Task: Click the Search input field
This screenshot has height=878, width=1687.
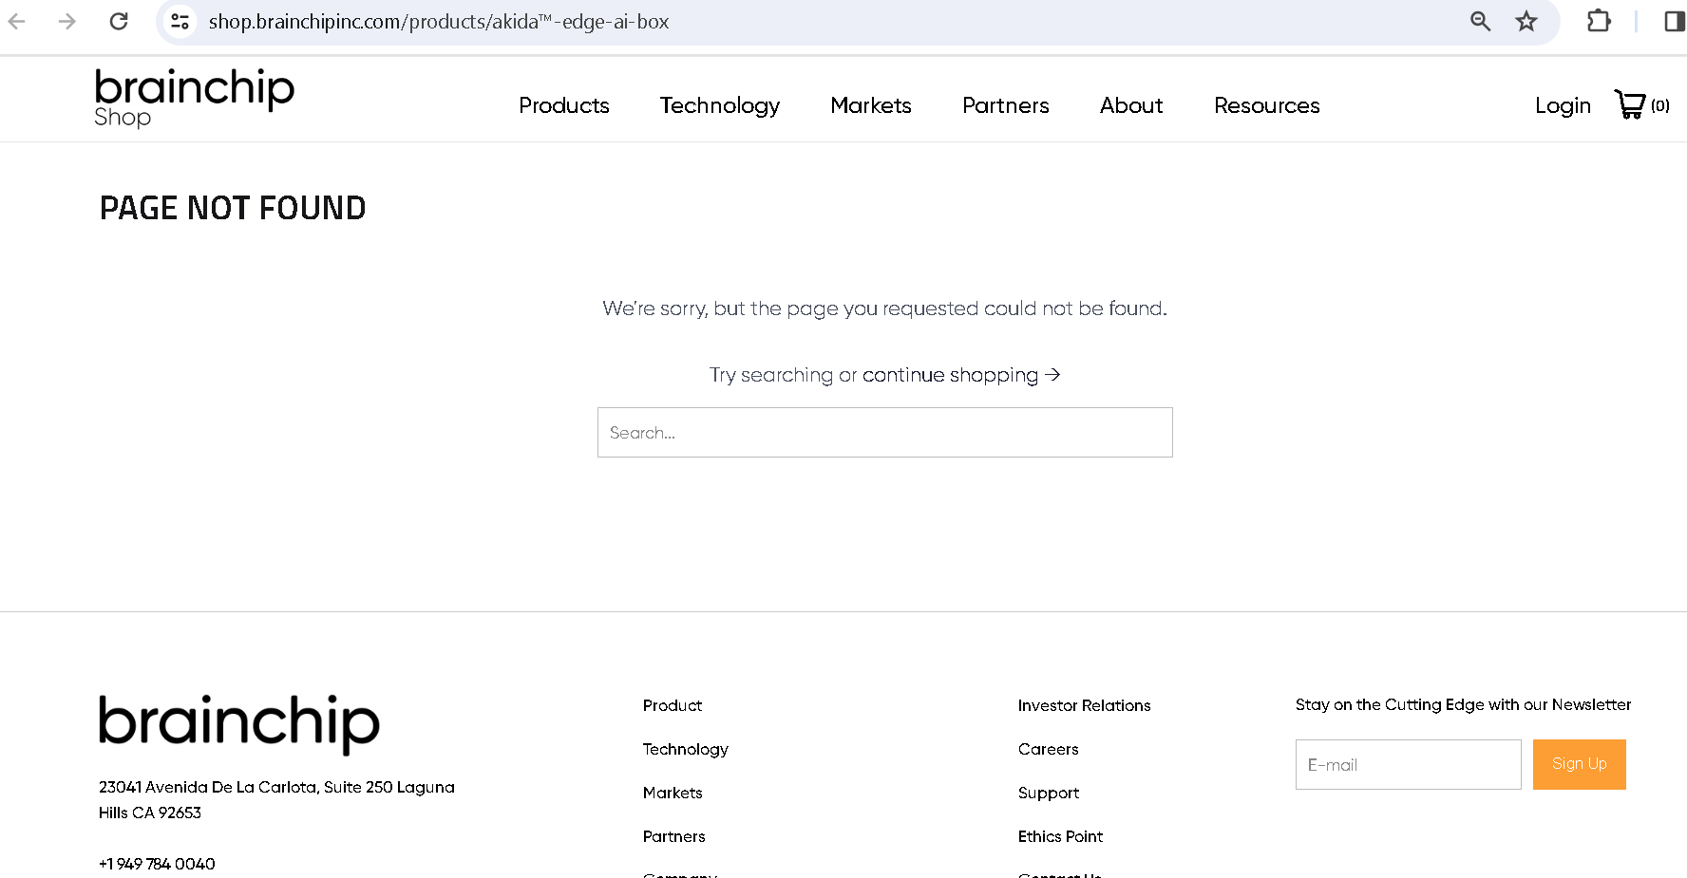Action: click(884, 433)
